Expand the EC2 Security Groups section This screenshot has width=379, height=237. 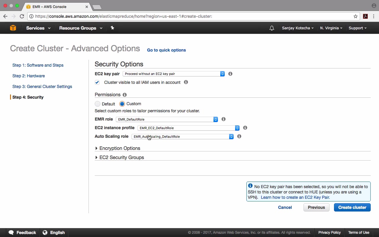[x=121, y=157]
